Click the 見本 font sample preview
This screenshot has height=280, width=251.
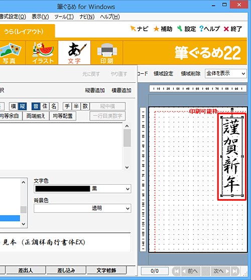coord(65,242)
